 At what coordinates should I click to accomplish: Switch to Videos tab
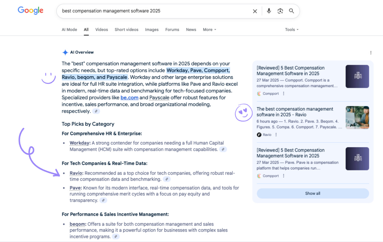point(101,29)
